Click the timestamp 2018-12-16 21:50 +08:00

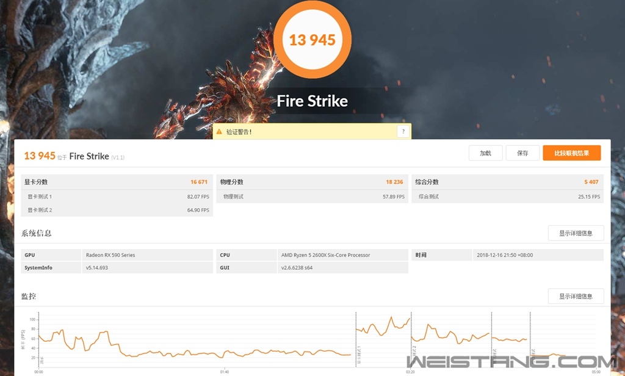(505, 255)
